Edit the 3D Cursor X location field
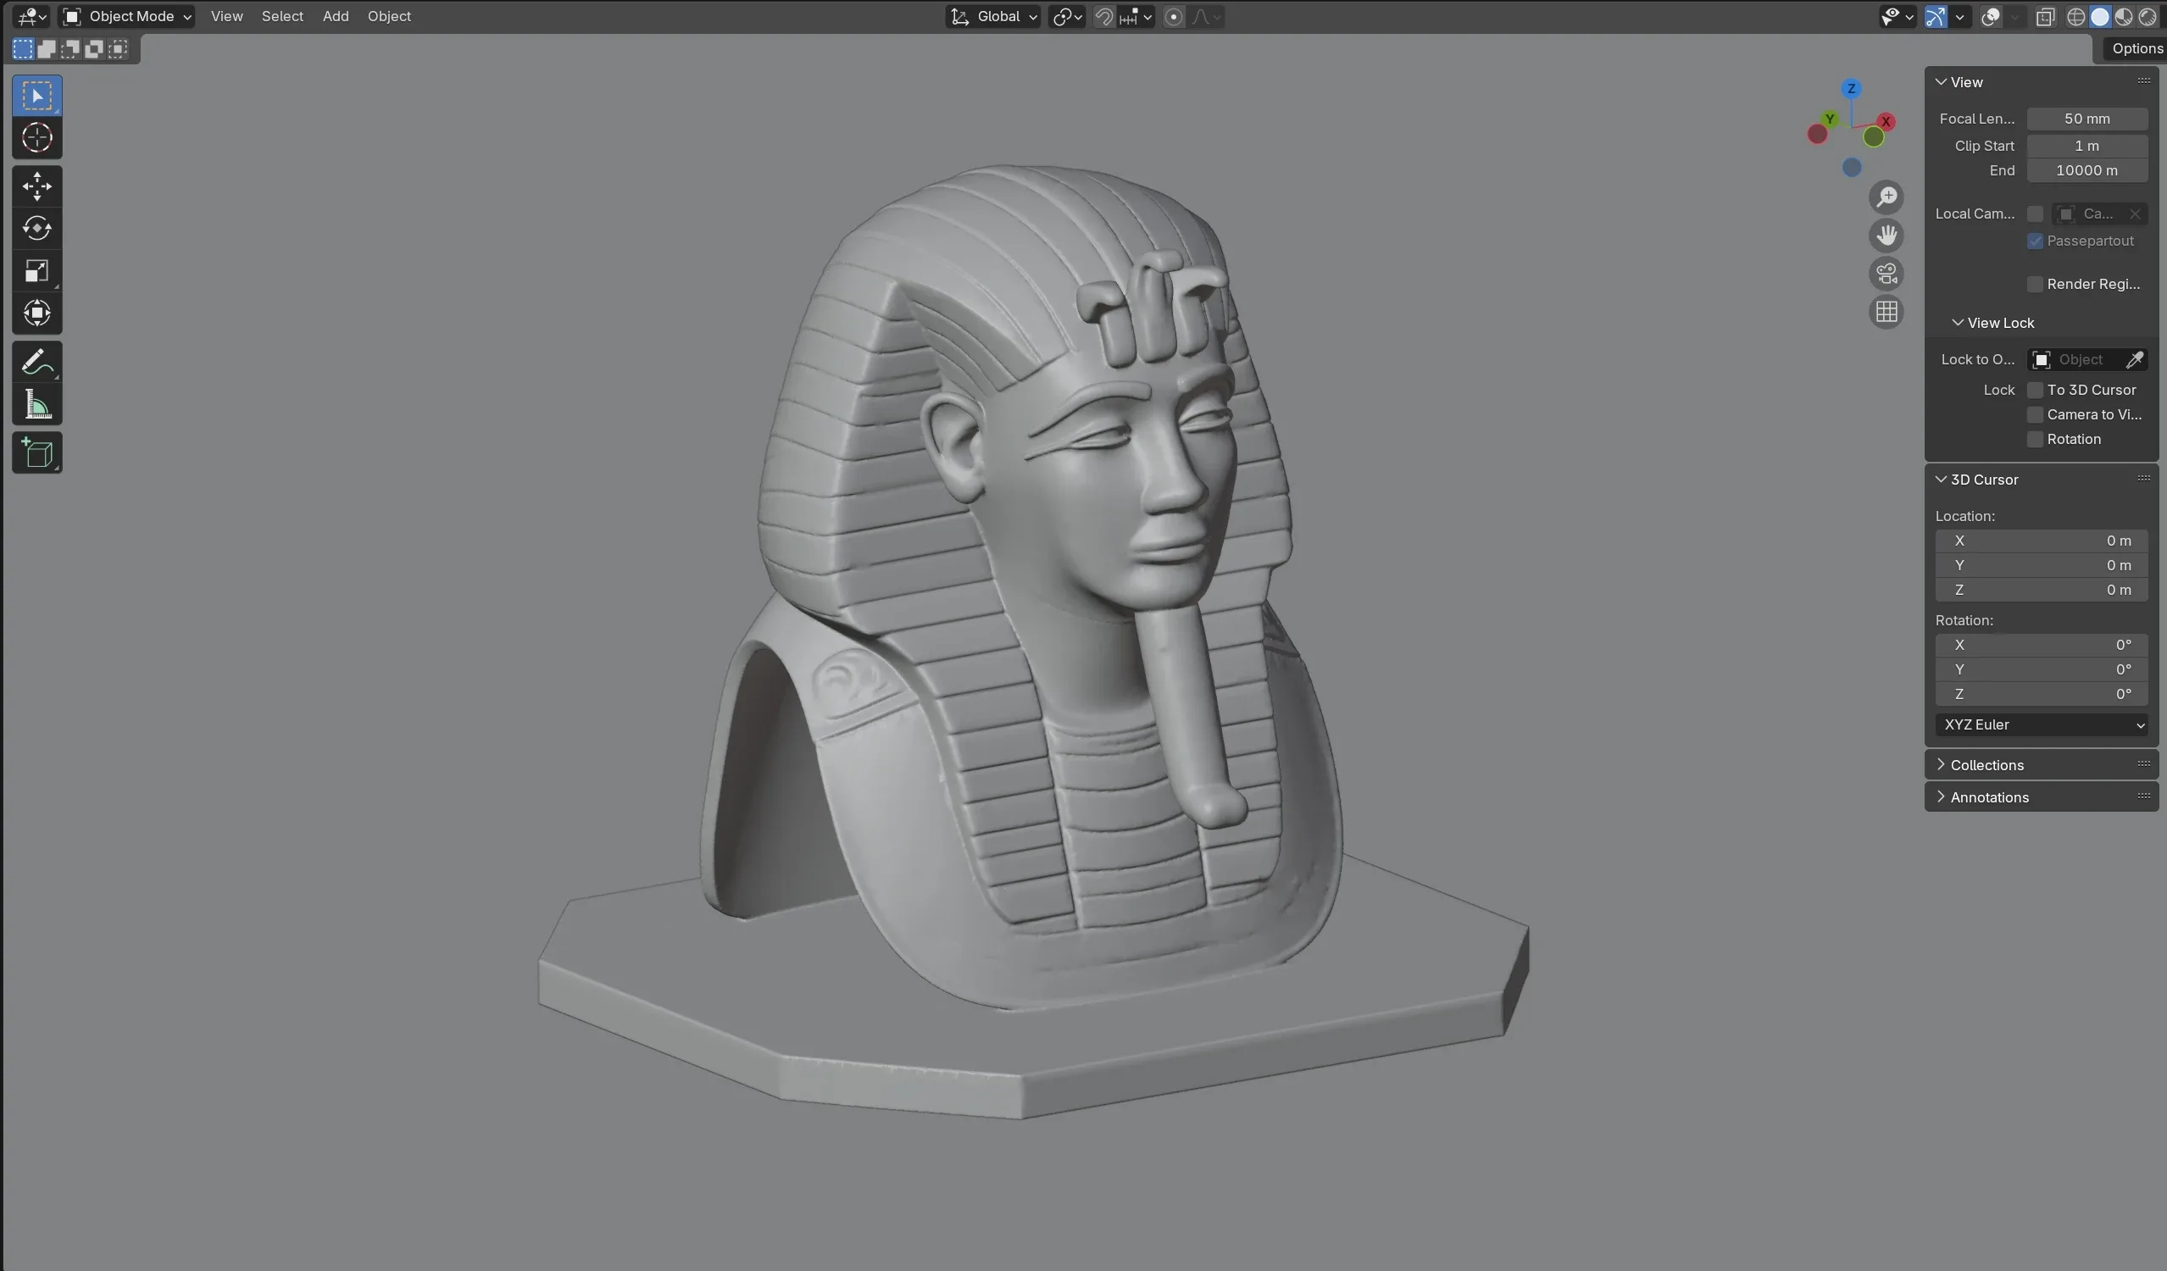This screenshot has height=1271, width=2167. [x=2042, y=540]
